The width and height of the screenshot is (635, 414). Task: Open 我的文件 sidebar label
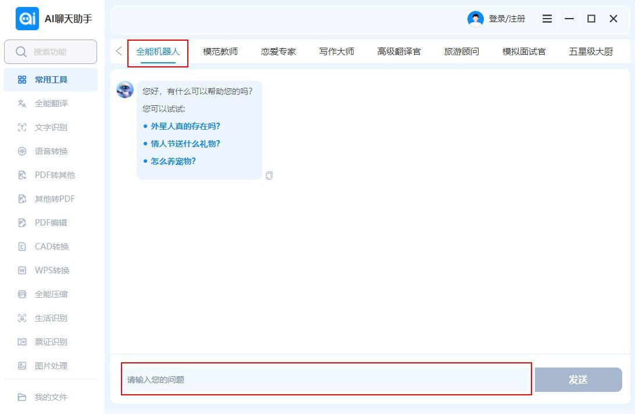click(51, 397)
